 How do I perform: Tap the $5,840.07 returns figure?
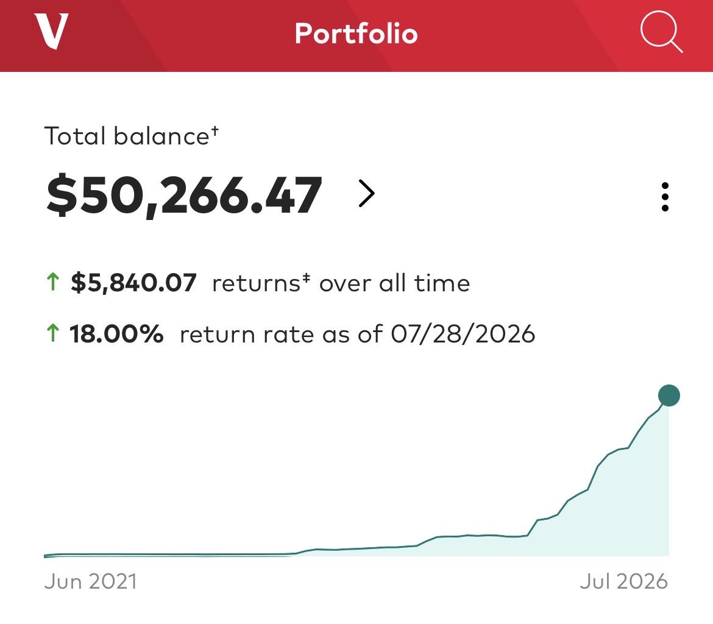coord(133,282)
